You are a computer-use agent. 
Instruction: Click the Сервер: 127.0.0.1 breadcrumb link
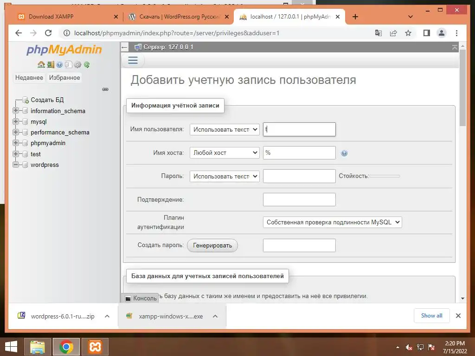(x=168, y=47)
